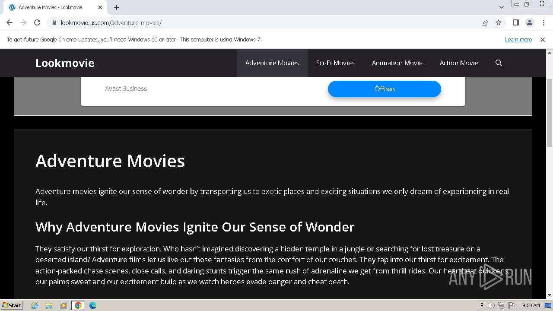Open the volume speaker tray icon
Image resolution: width=553 pixels, height=311 pixels.
[x=491, y=305]
